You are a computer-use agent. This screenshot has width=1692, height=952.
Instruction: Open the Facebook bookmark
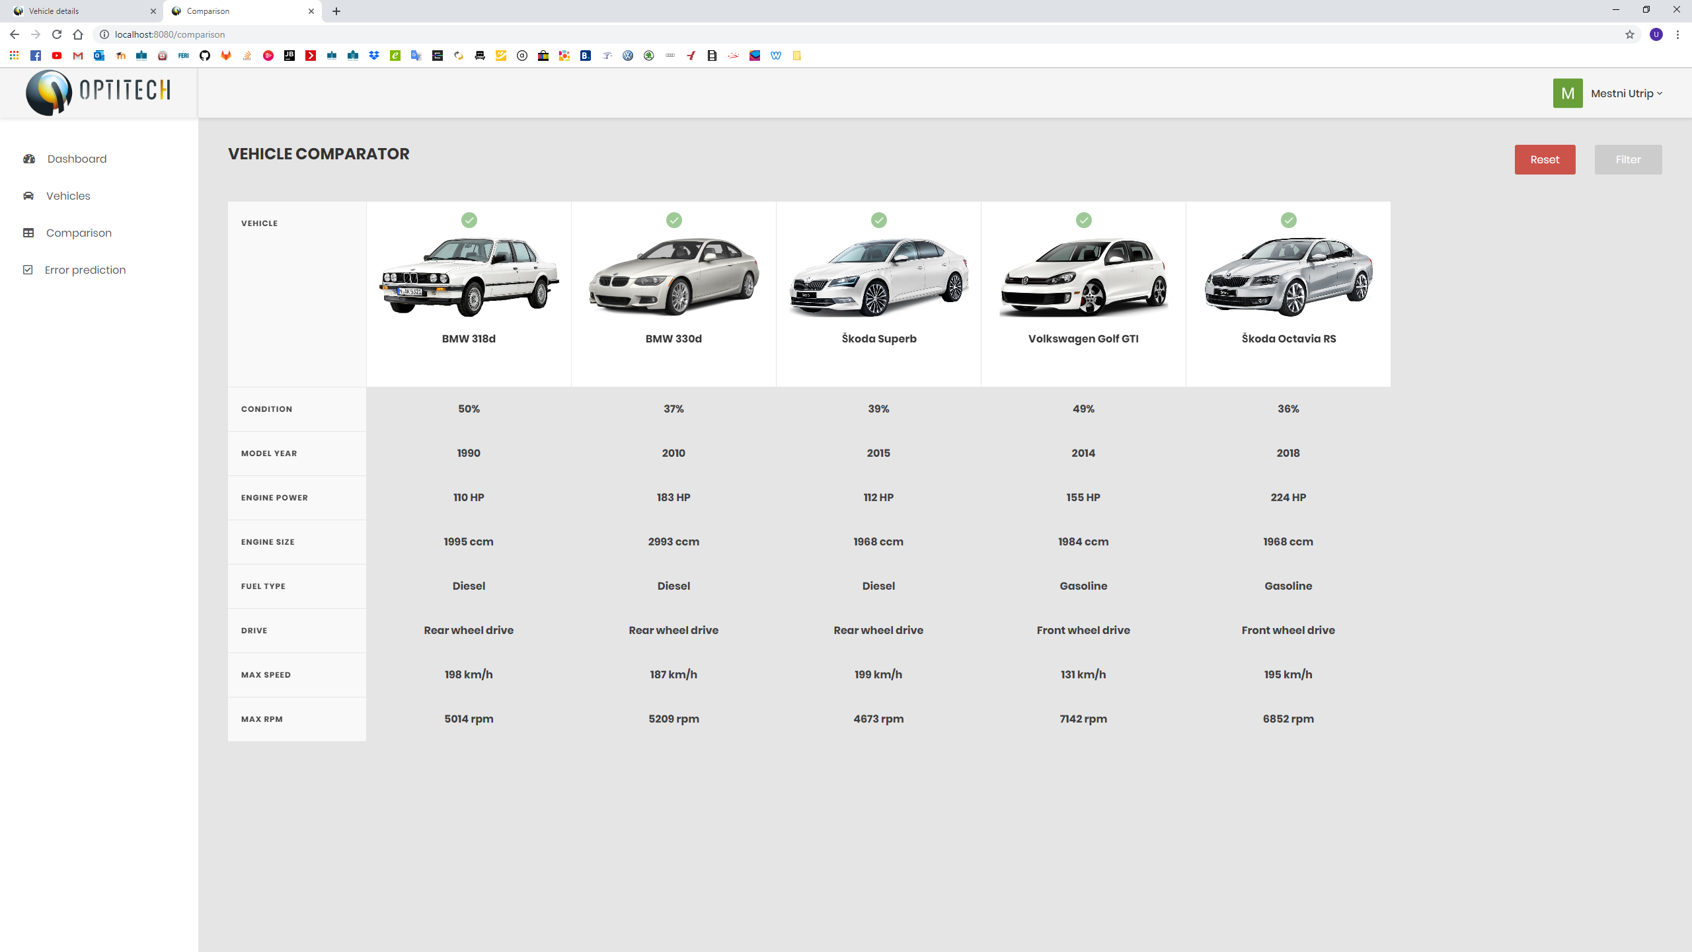(x=36, y=56)
